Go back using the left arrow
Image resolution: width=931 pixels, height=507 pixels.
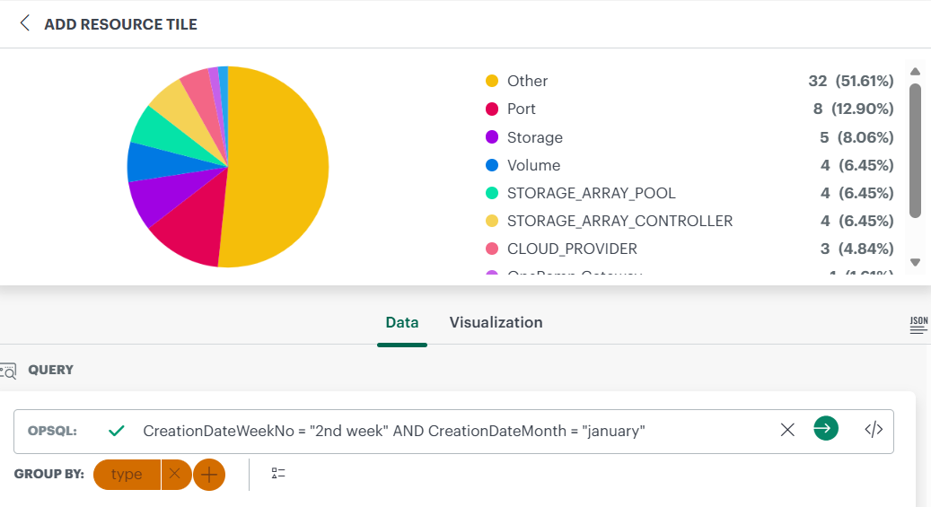[24, 23]
